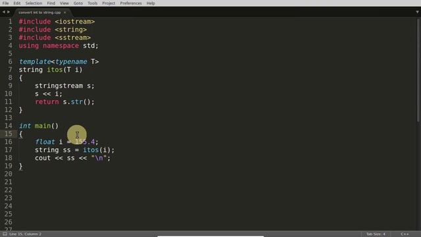The width and height of the screenshot is (421, 237).
Task: Close the convert int to string.cpp tab
Action: pyautogui.click(x=64, y=13)
